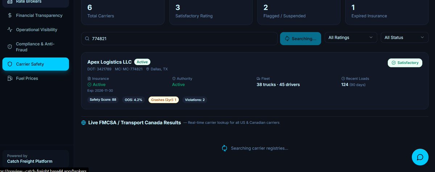435x172 pixels.
Task: Click the Apex Logistics LLC carrier name
Action: 109,62
